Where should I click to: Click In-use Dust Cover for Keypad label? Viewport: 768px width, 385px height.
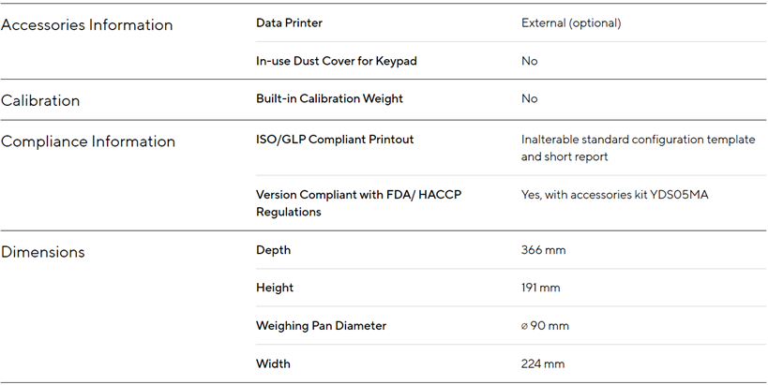(x=337, y=61)
